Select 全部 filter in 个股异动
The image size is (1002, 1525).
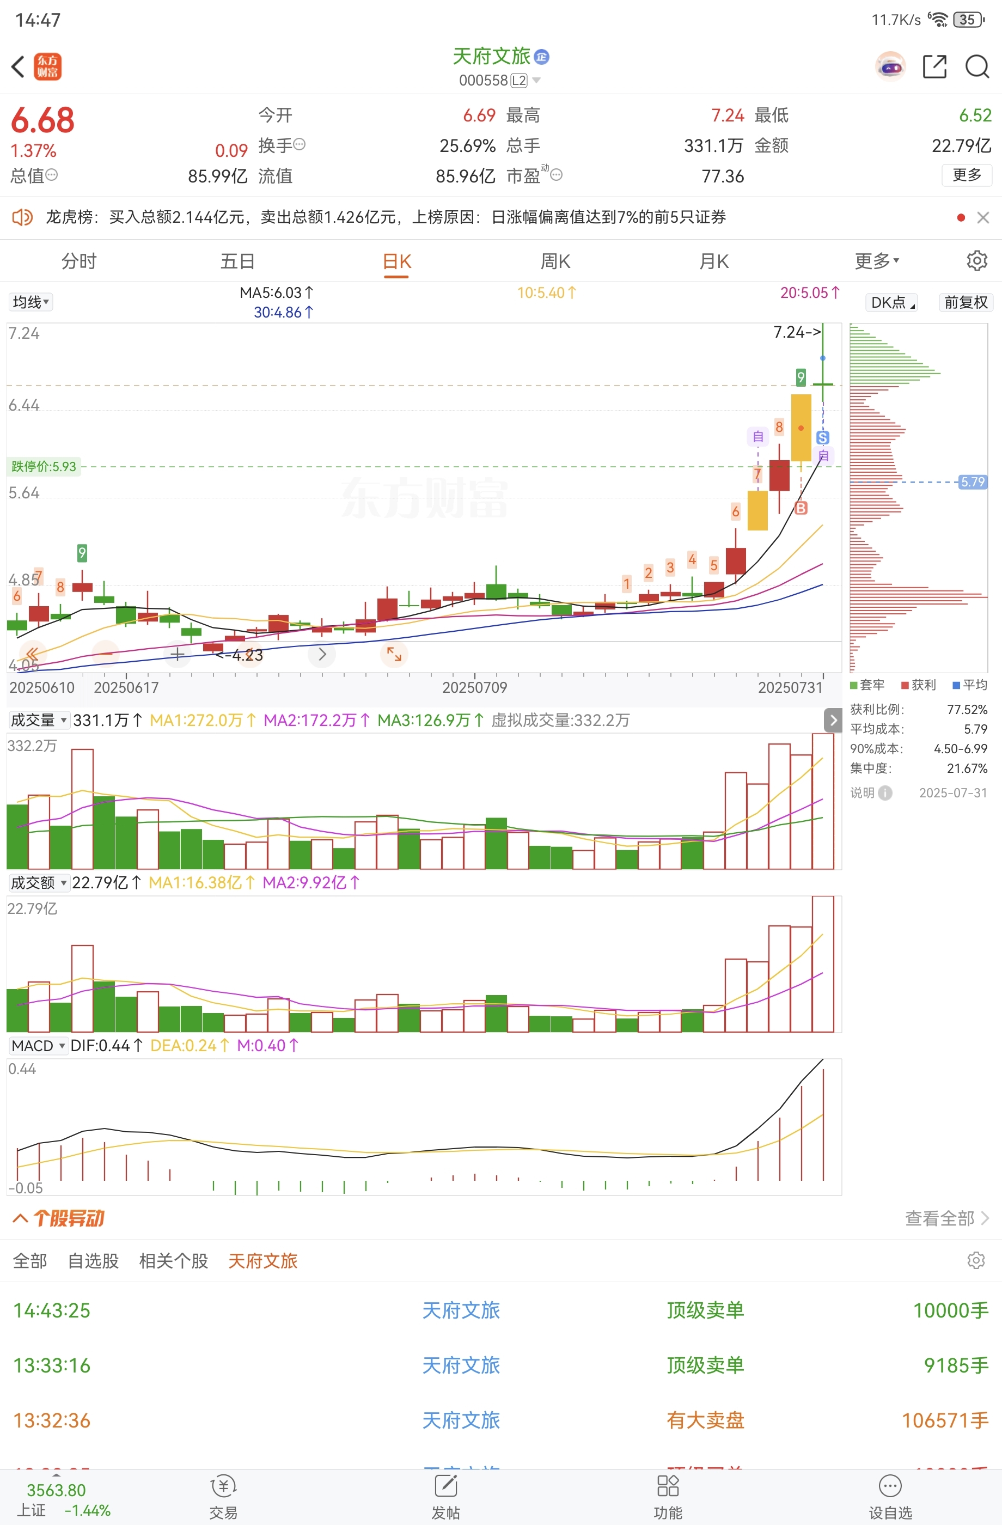point(30,1261)
